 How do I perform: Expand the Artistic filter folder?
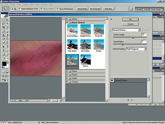tap(67, 19)
